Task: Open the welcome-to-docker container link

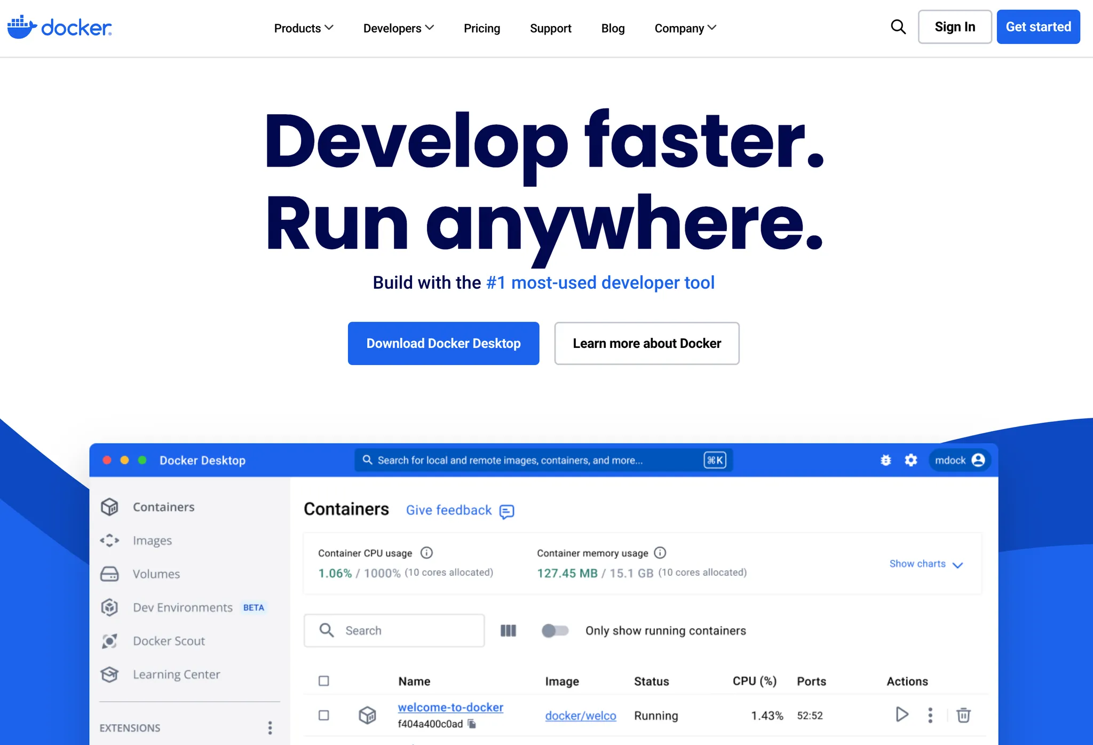Action: click(x=450, y=707)
